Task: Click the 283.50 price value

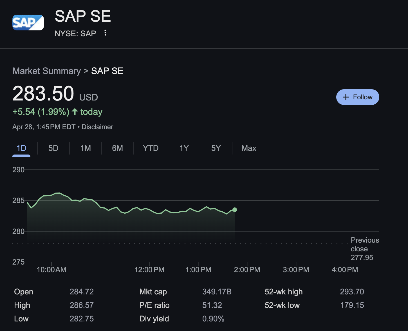Action: pyautogui.click(x=43, y=93)
